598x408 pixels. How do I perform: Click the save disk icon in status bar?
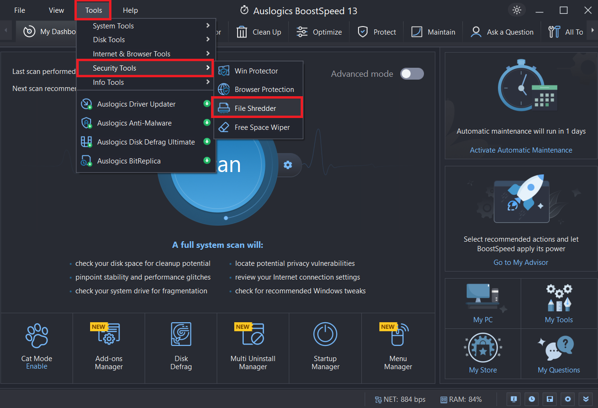[x=550, y=399]
